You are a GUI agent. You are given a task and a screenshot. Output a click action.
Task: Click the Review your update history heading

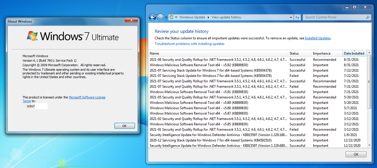coord(181,31)
